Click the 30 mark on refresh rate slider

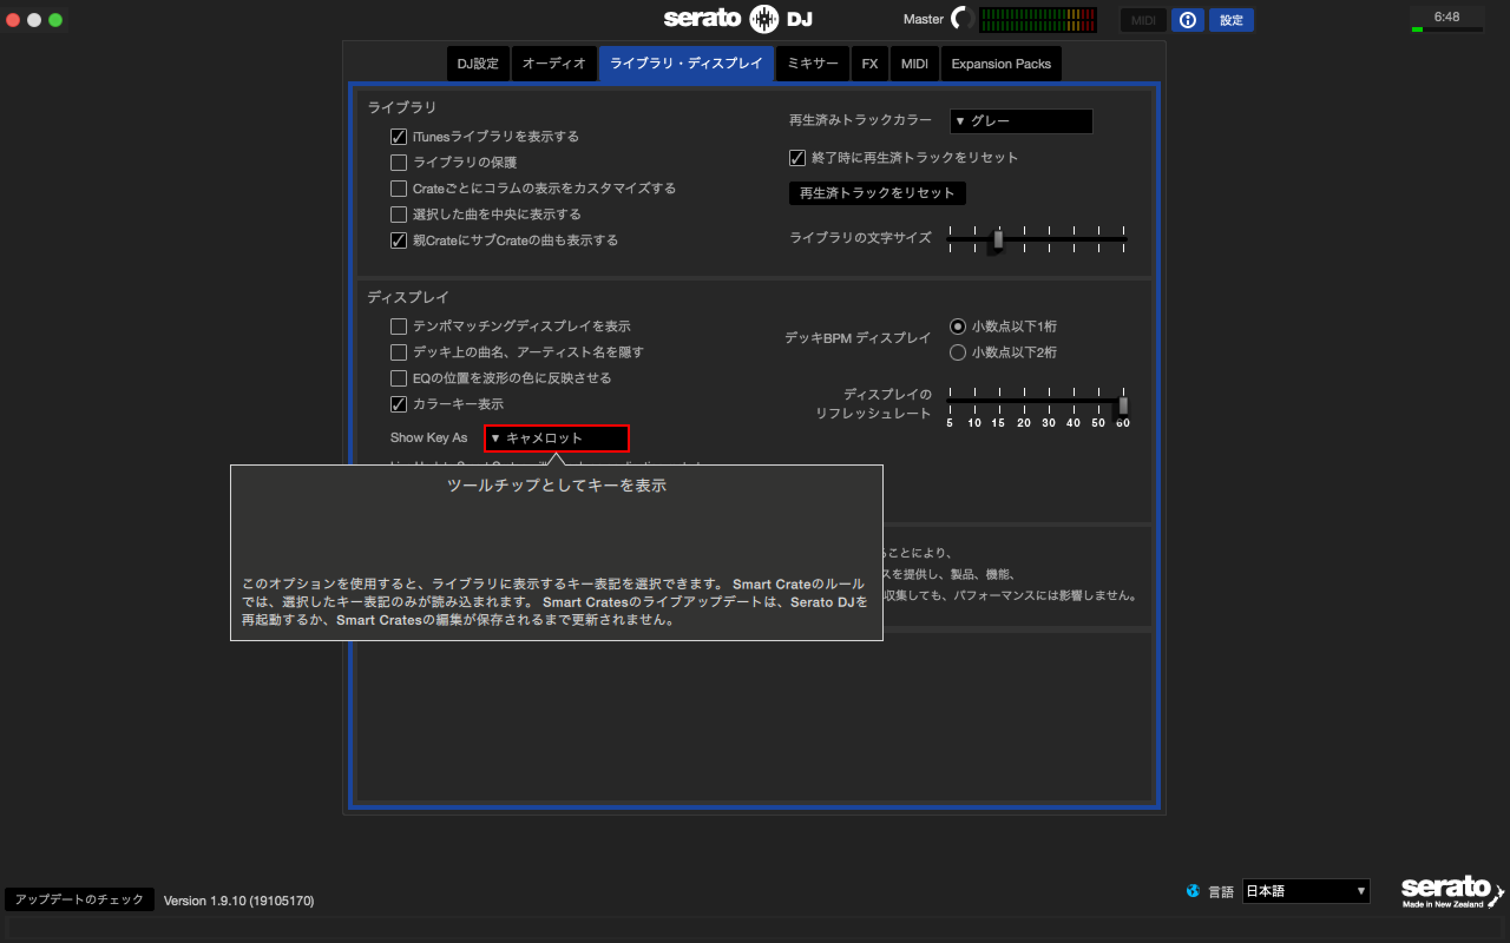[1049, 423]
